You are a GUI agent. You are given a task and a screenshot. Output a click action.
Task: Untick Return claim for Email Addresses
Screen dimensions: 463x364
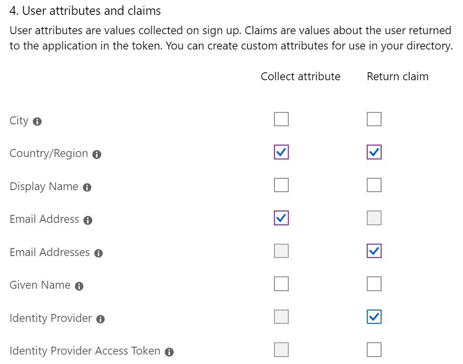[374, 251]
